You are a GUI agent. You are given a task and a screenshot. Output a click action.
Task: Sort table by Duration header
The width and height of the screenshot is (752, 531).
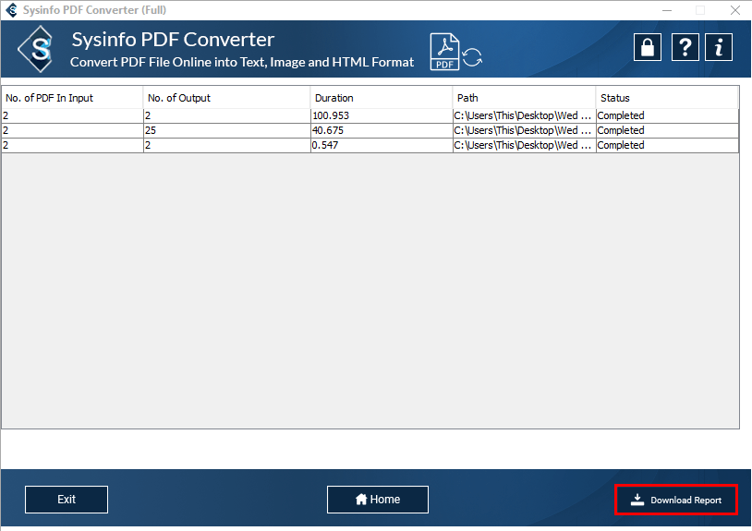pyautogui.click(x=381, y=98)
